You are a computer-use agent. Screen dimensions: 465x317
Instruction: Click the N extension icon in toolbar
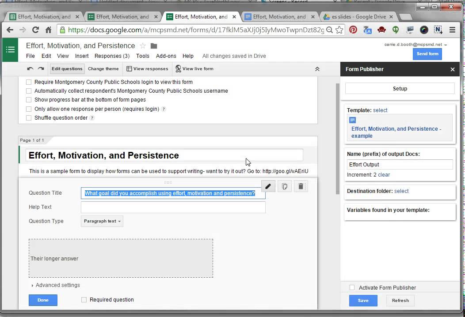coord(438,30)
